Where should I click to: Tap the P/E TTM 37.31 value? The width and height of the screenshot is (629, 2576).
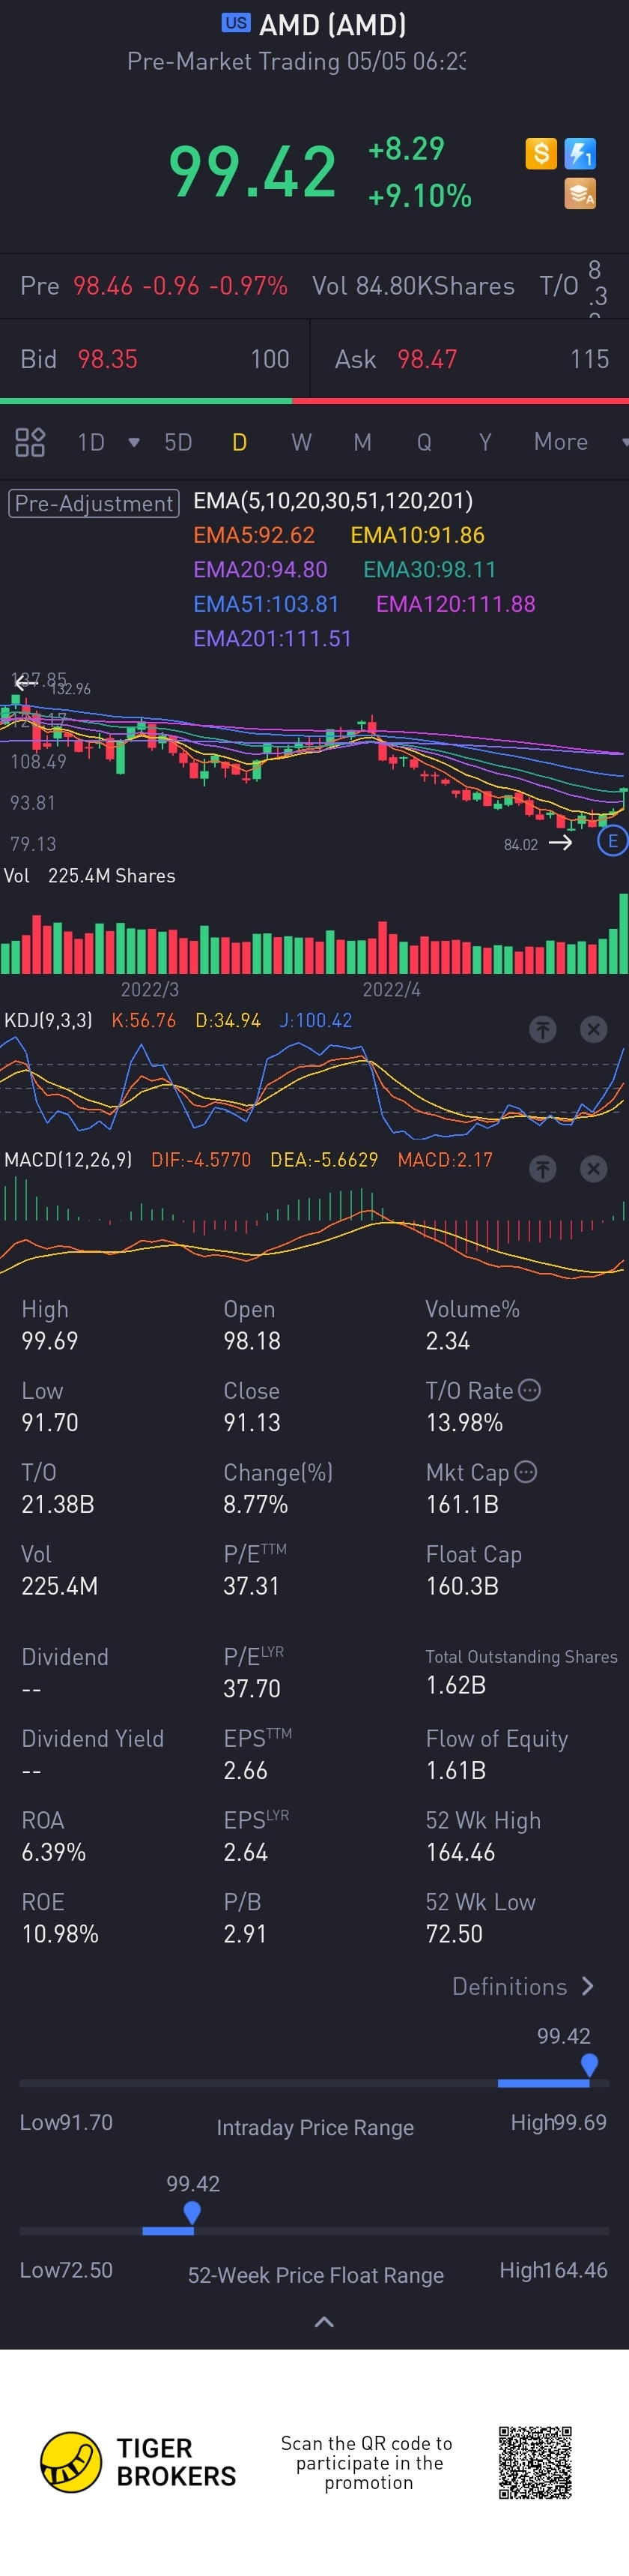[x=252, y=1586]
